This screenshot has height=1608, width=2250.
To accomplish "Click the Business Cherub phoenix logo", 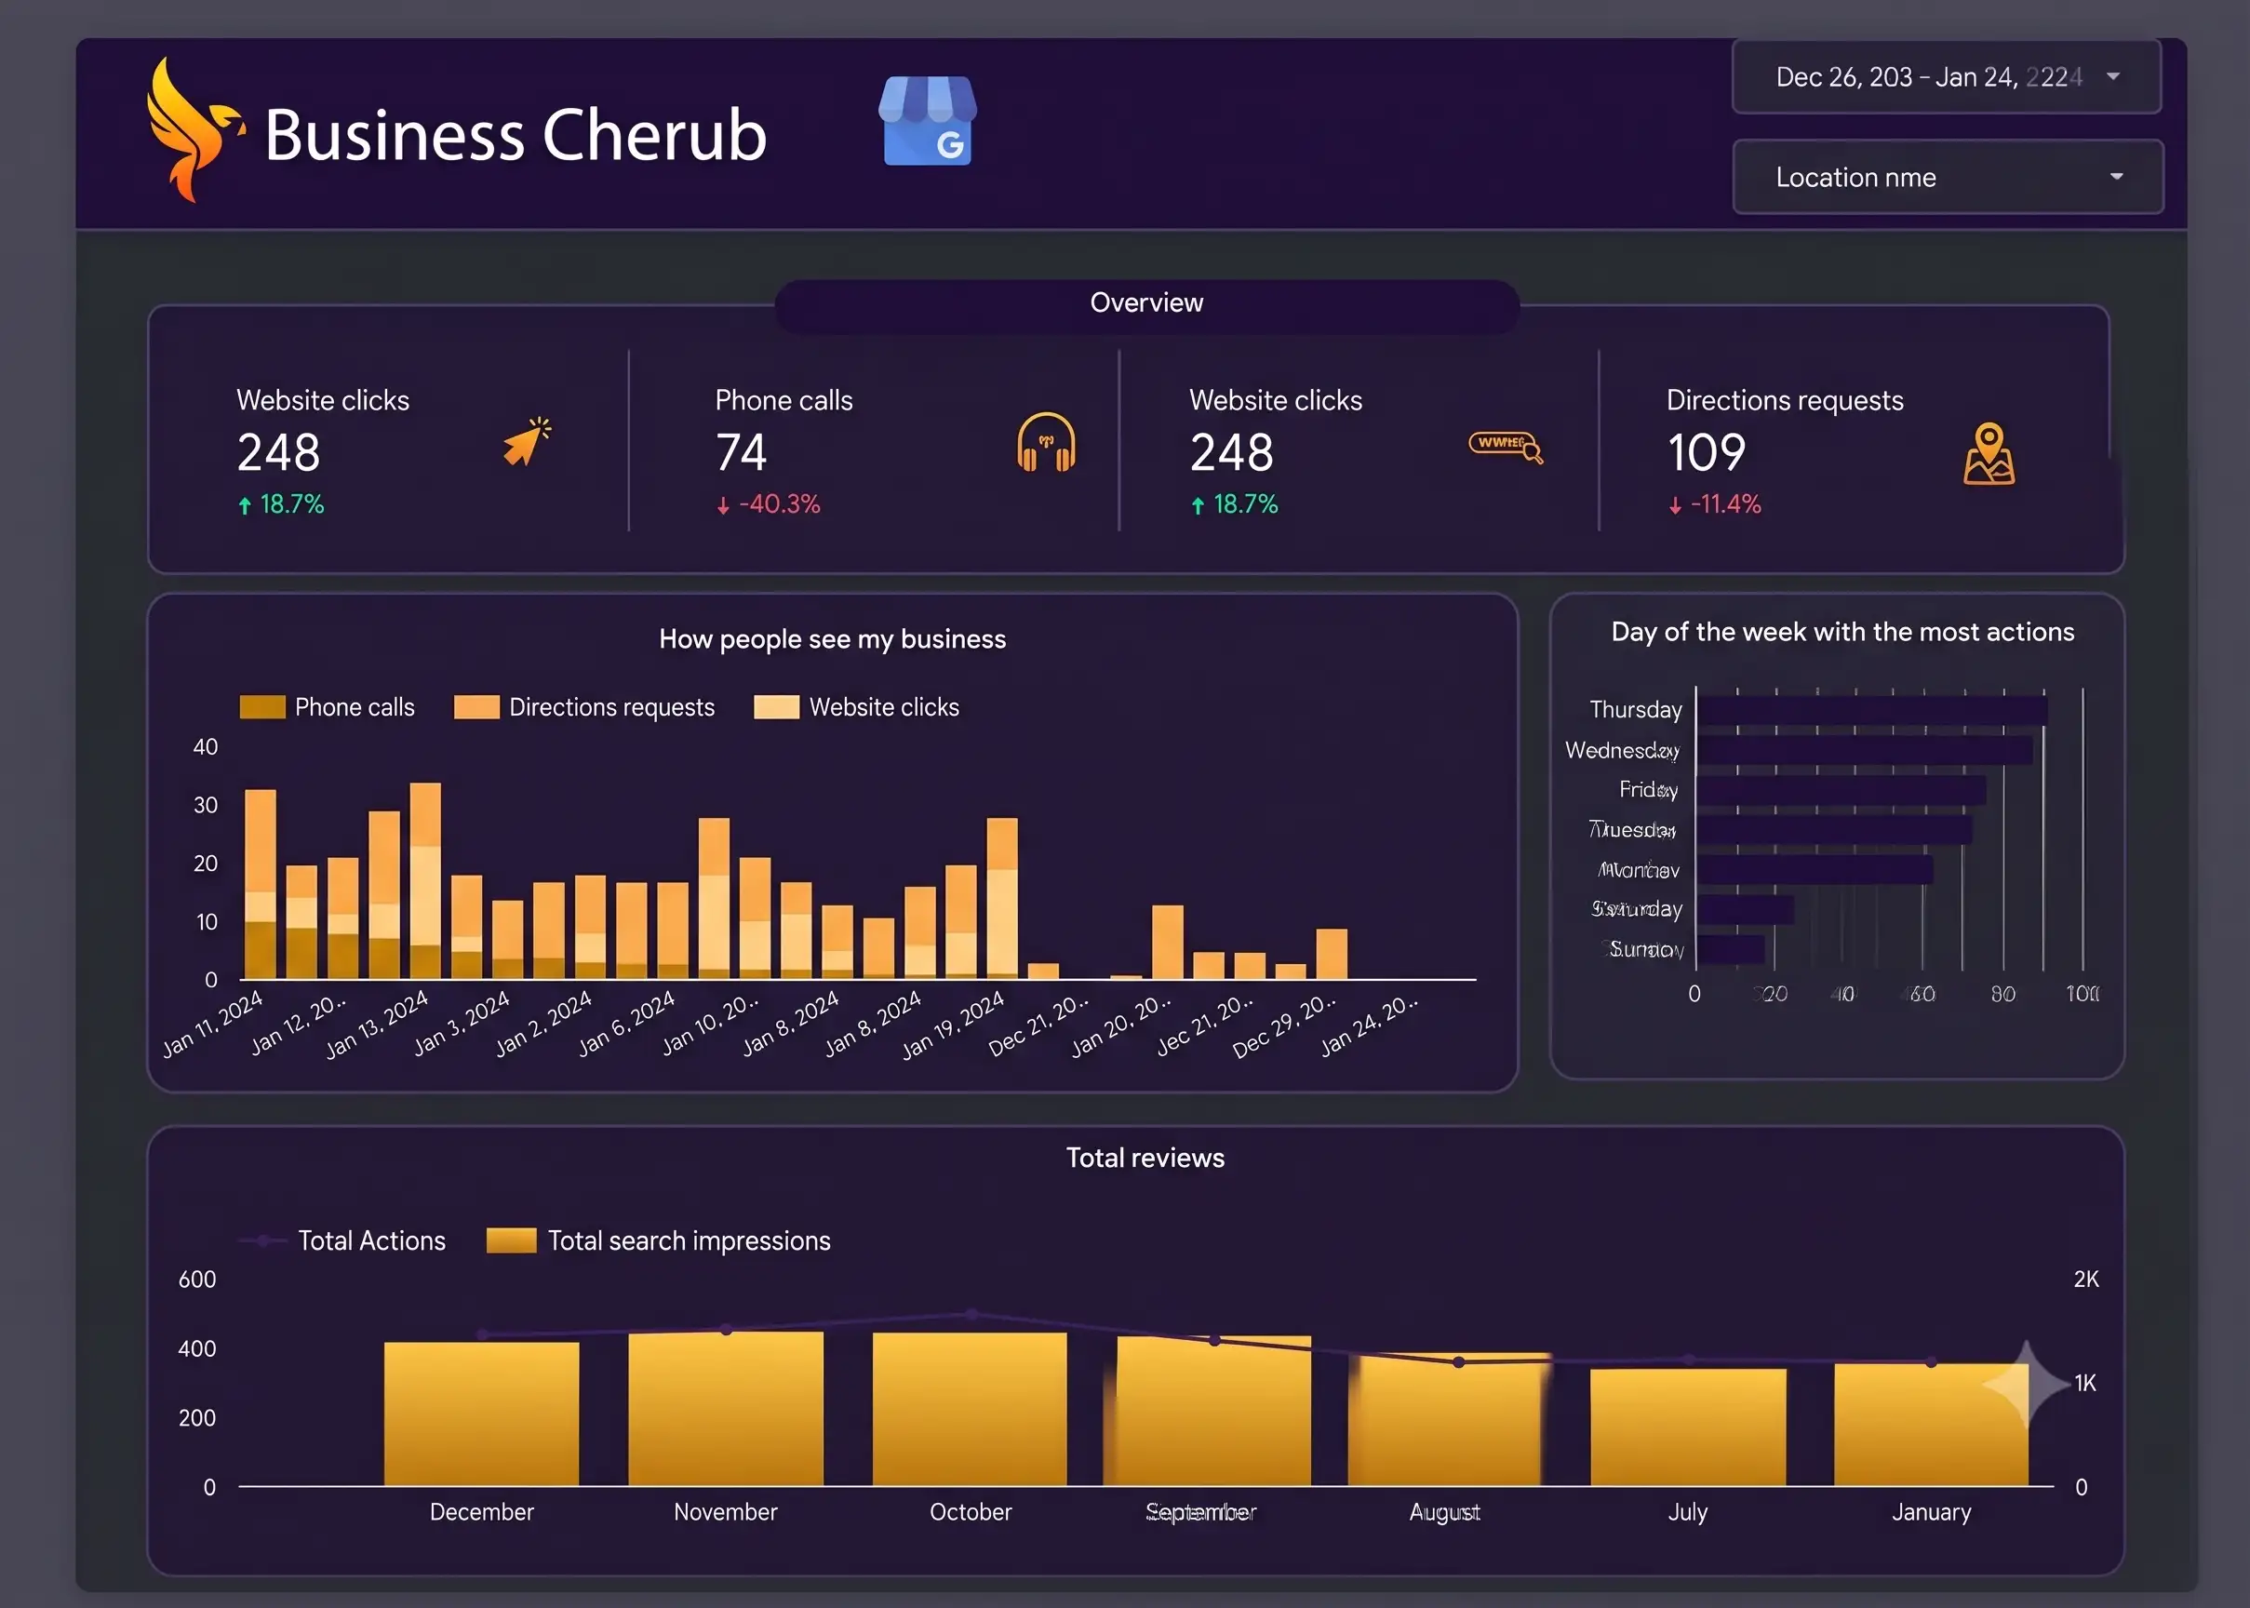I will [x=194, y=129].
